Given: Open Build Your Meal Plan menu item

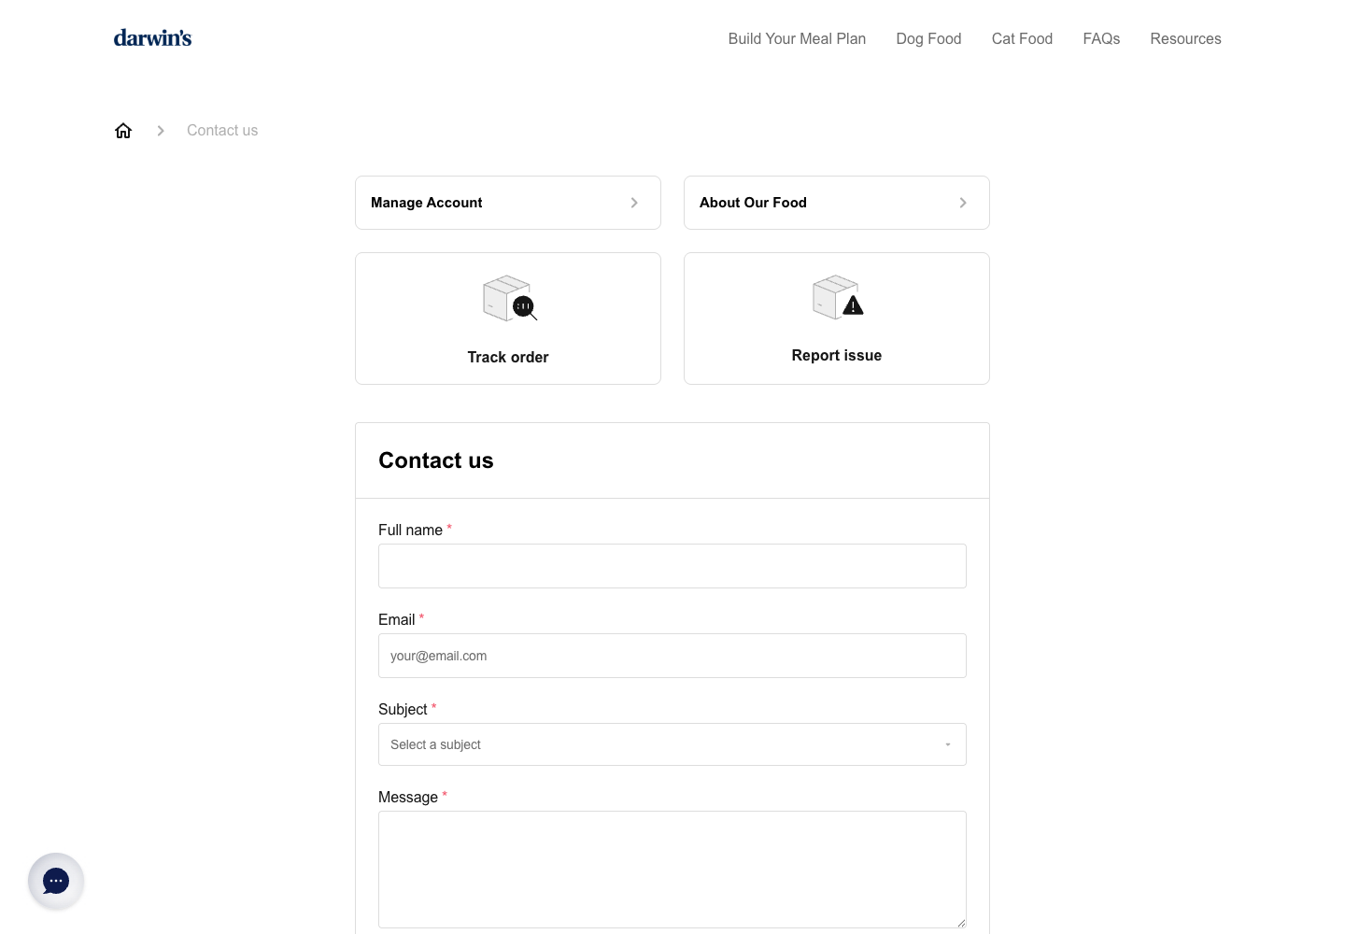Looking at the screenshot, I should click(797, 38).
